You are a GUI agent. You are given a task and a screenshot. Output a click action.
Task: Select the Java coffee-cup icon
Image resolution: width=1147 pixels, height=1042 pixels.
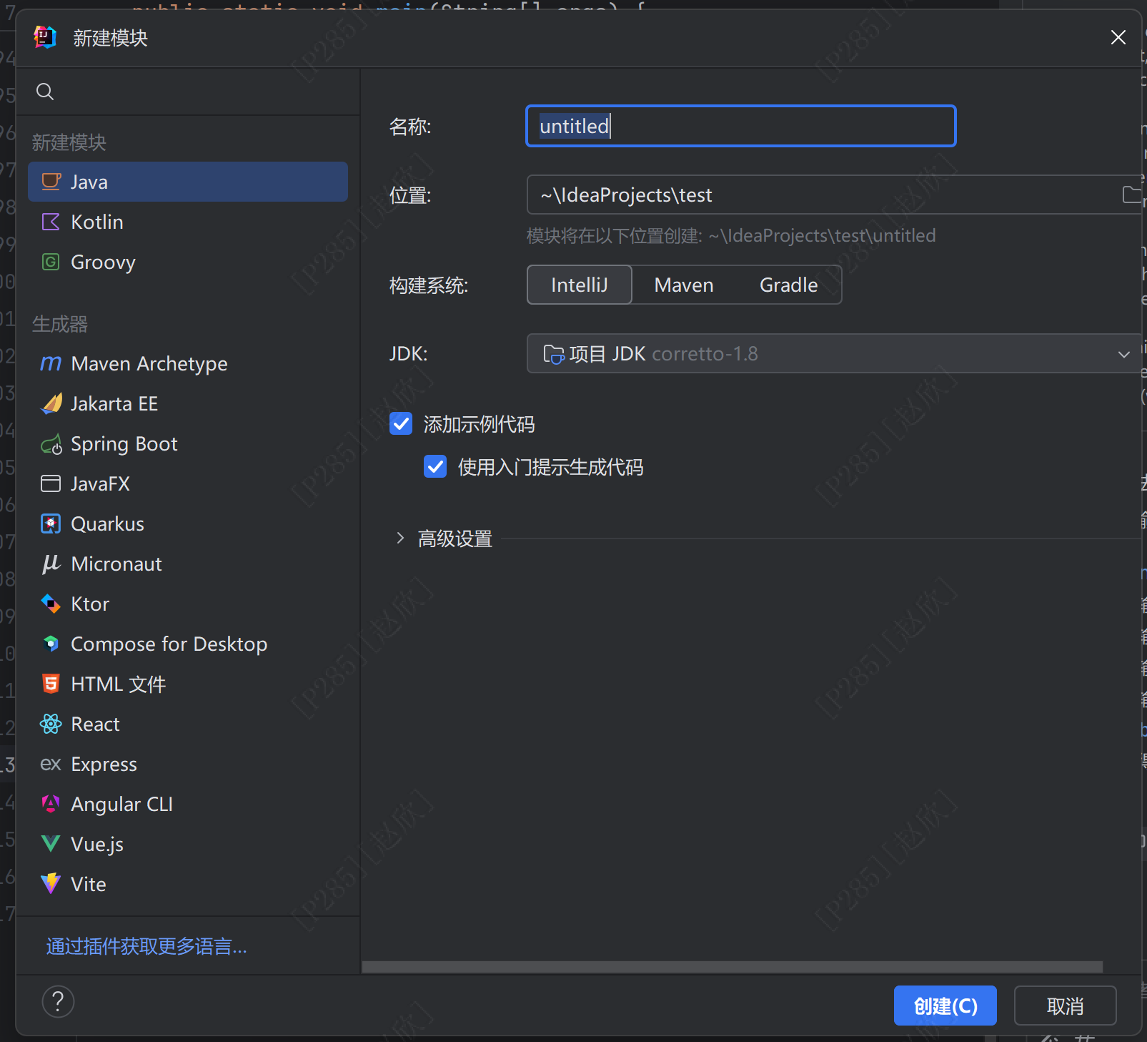(x=51, y=182)
